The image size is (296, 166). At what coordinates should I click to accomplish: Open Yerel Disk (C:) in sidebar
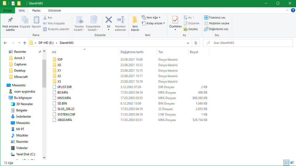tap(25, 154)
